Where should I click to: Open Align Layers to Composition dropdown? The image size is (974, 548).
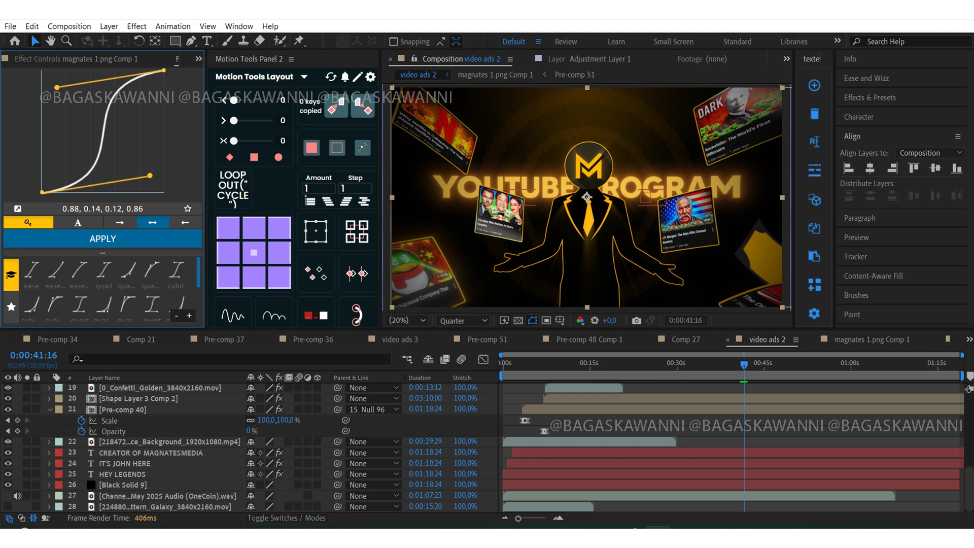click(x=930, y=153)
